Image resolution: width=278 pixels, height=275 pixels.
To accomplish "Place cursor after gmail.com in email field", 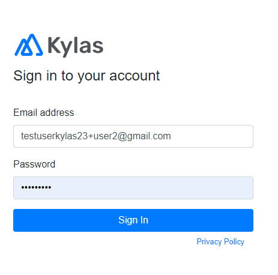I will click(171, 136).
